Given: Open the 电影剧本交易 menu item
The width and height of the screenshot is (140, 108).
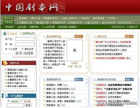Looking at the screenshot, I should point(42,22).
